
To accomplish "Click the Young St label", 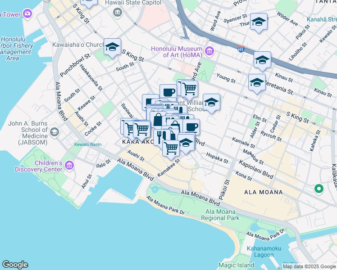I will [226, 78].
